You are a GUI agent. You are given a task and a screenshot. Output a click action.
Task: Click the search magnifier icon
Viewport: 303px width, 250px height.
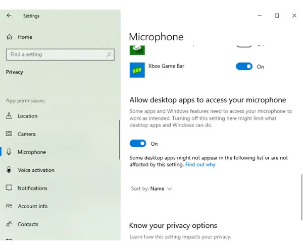[109, 54]
